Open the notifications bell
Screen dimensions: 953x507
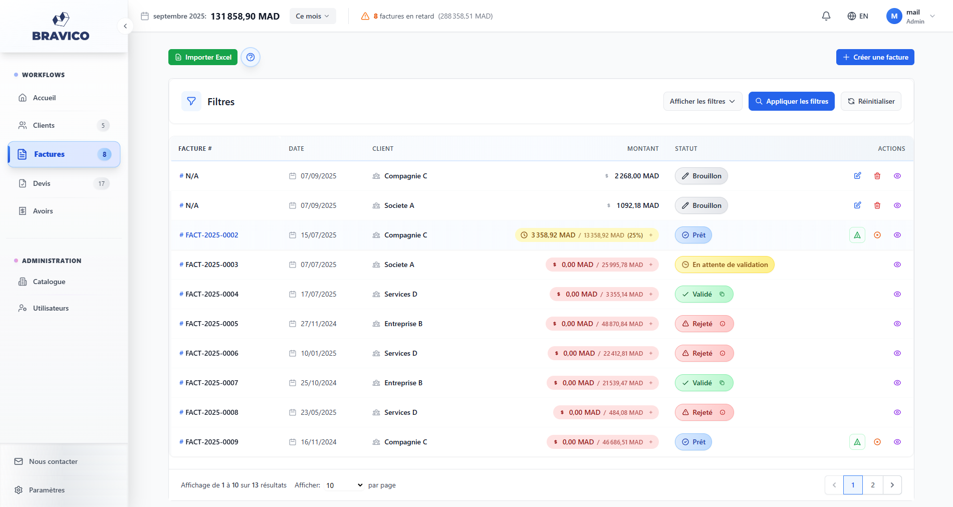click(x=826, y=16)
